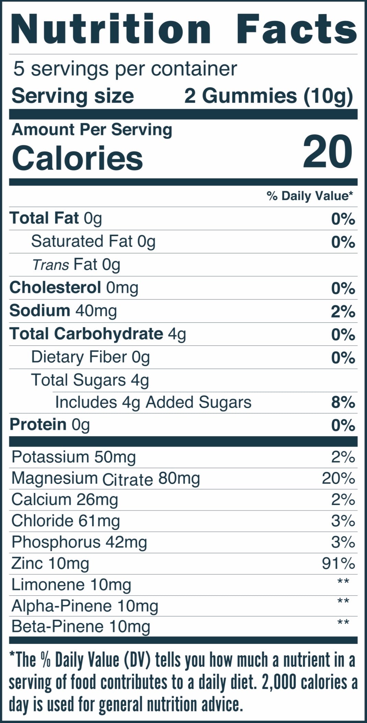The height and width of the screenshot is (723, 367).
Task: Select the Protein 0g row
Action: point(183,425)
